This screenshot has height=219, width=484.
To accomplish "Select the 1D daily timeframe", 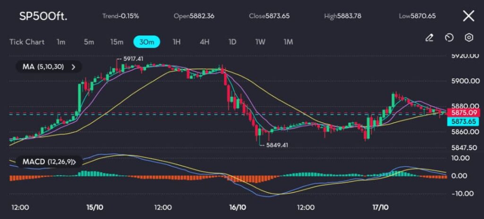I will (232, 42).
